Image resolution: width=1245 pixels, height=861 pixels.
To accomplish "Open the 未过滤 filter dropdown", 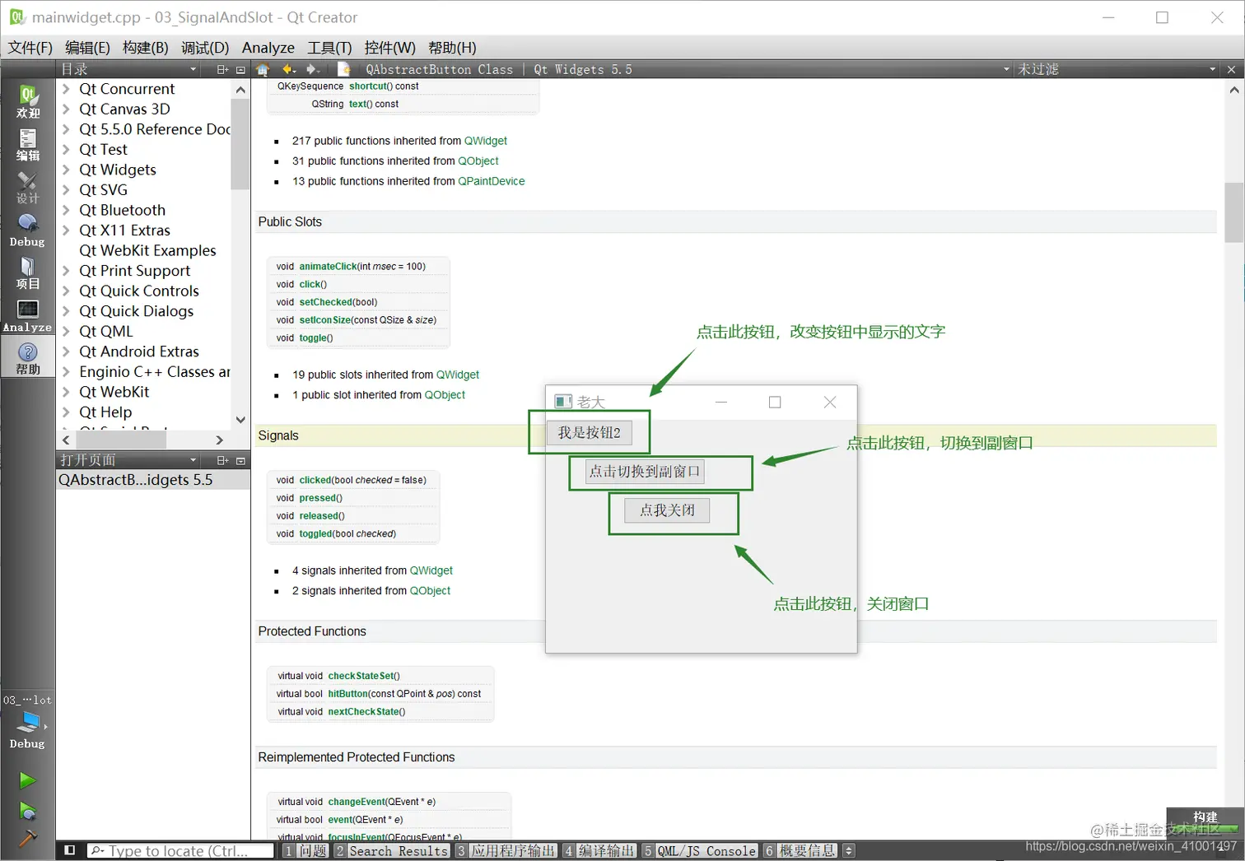I will [1117, 70].
